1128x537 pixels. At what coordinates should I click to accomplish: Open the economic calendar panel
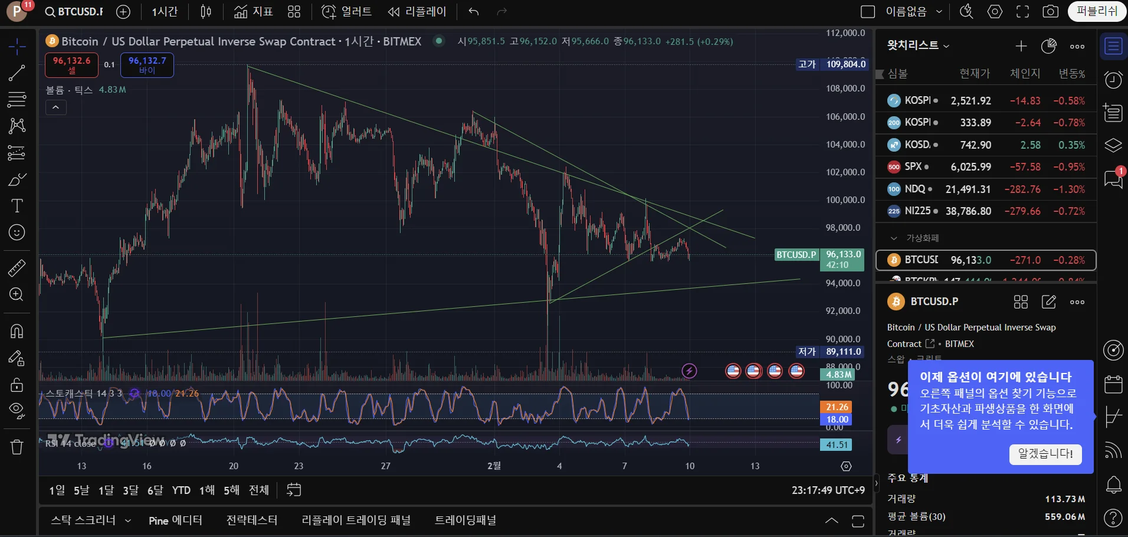[1113, 384]
